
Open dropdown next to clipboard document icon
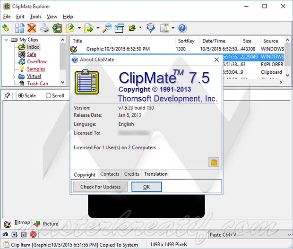pyautogui.click(x=173, y=28)
